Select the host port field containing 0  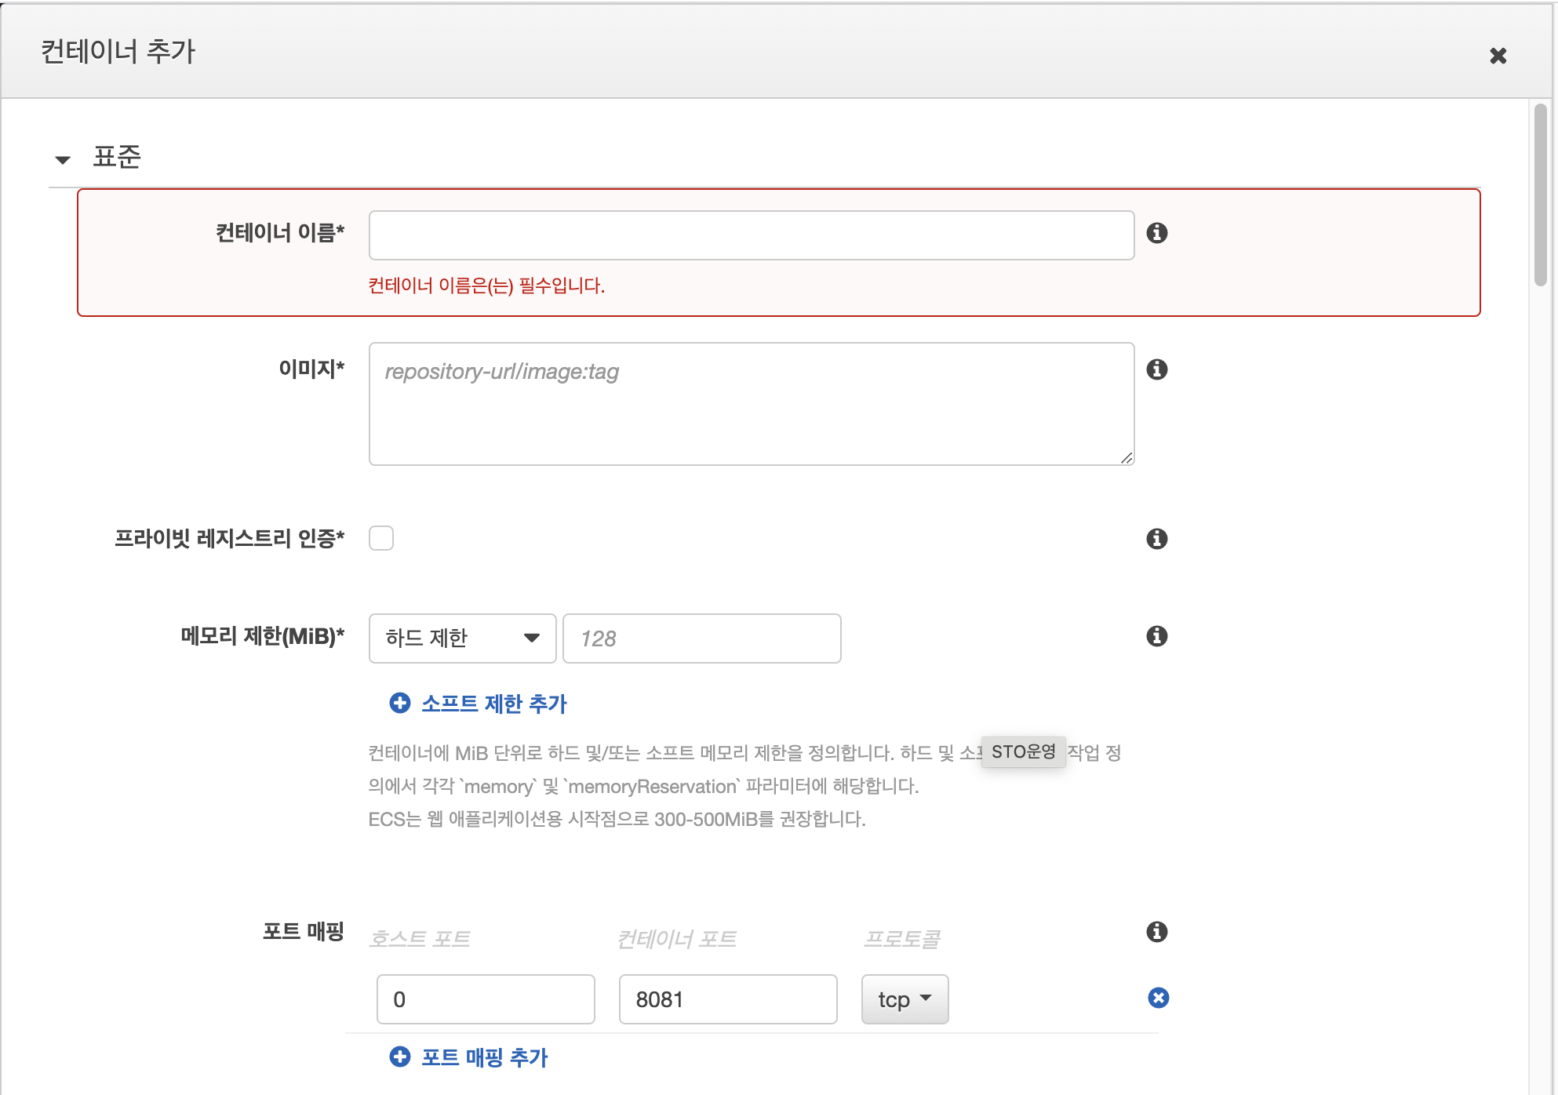(485, 999)
